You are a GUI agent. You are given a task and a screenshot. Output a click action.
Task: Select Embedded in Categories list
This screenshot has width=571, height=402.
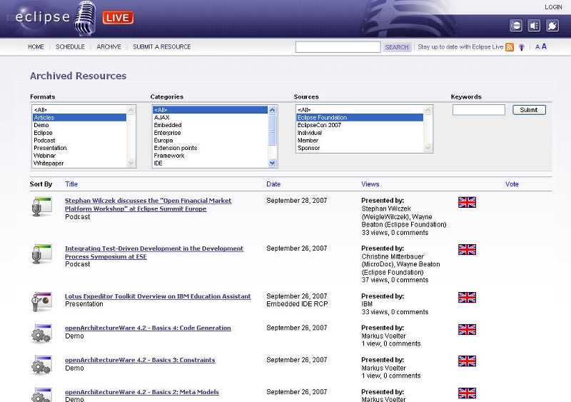[210, 125]
